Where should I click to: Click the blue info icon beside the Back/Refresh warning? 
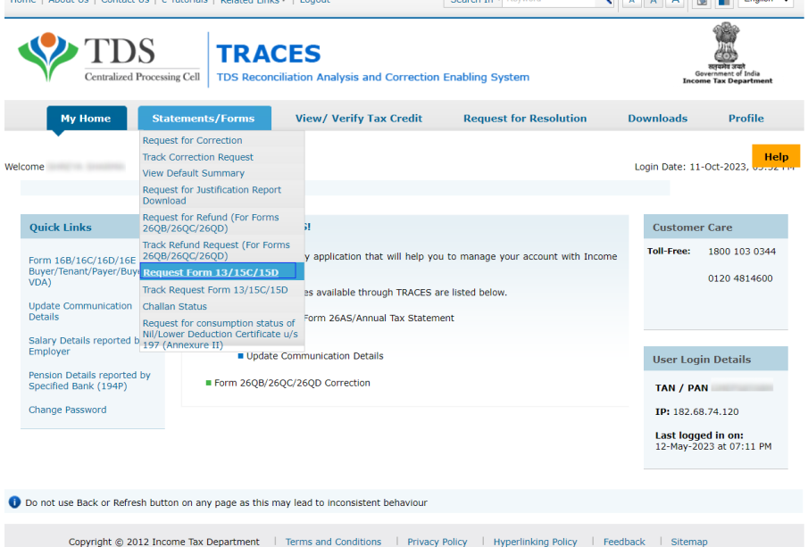[x=14, y=502]
